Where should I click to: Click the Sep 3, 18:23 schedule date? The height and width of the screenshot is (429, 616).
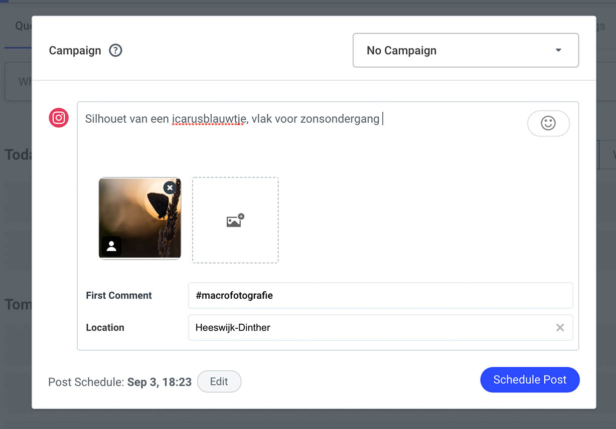point(160,382)
